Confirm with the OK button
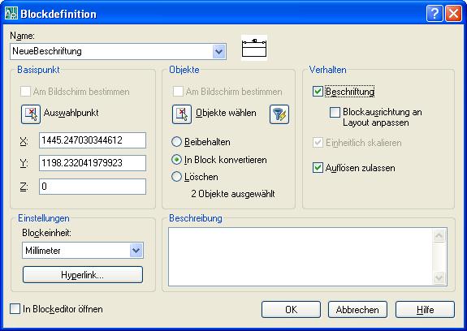This screenshot has height=331, width=467. [291, 310]
